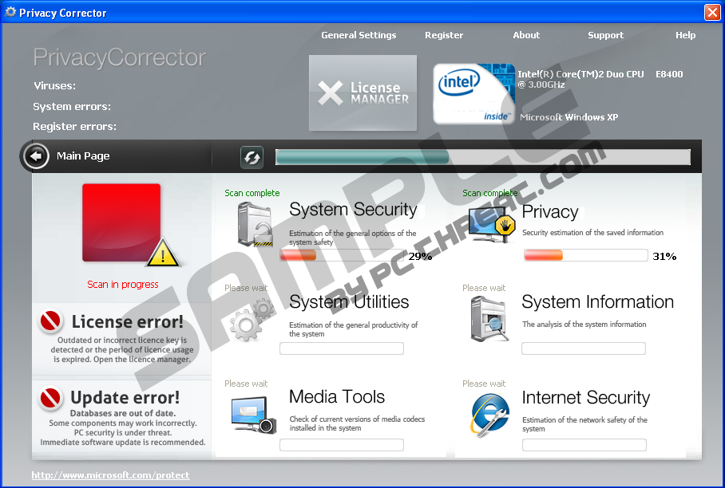
Task: Click the 31% Privacy value
Action: 664,256
